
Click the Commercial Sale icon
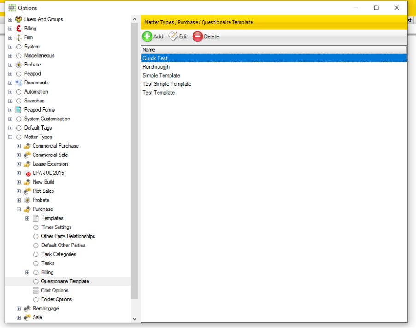point(27,155)
